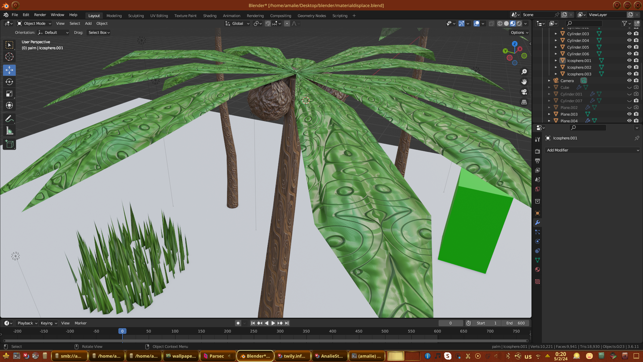The image size is (643, 362).
Task: Toggle Camera visibility eye icon
Action: click(629, 81)
